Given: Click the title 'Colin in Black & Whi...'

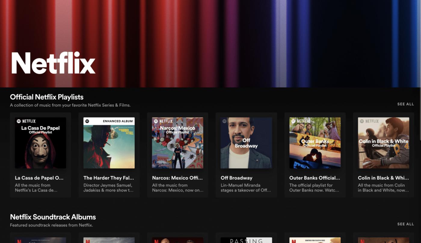Looking at the screenshot, I should coord(383,178).
